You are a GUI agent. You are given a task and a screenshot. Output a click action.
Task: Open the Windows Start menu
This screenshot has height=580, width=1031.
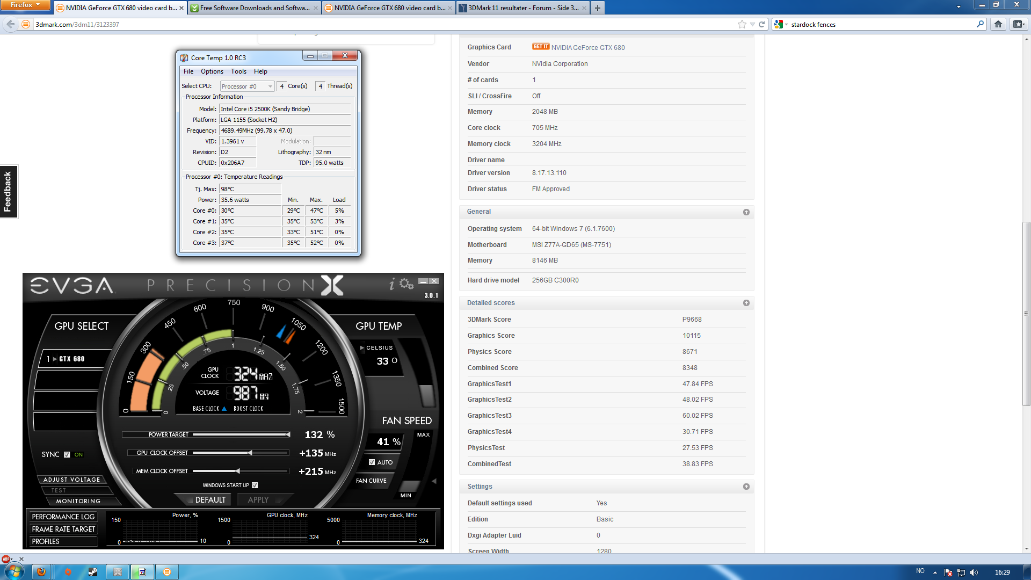[13, 572]
